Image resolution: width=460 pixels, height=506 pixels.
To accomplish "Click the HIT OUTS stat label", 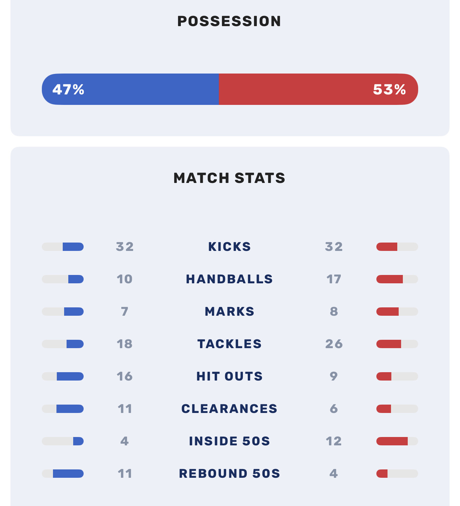I will (x=229, y=376).
